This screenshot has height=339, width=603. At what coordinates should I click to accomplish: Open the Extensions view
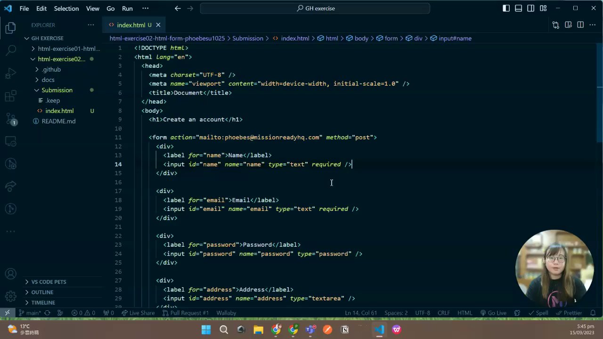coord(10,97)
